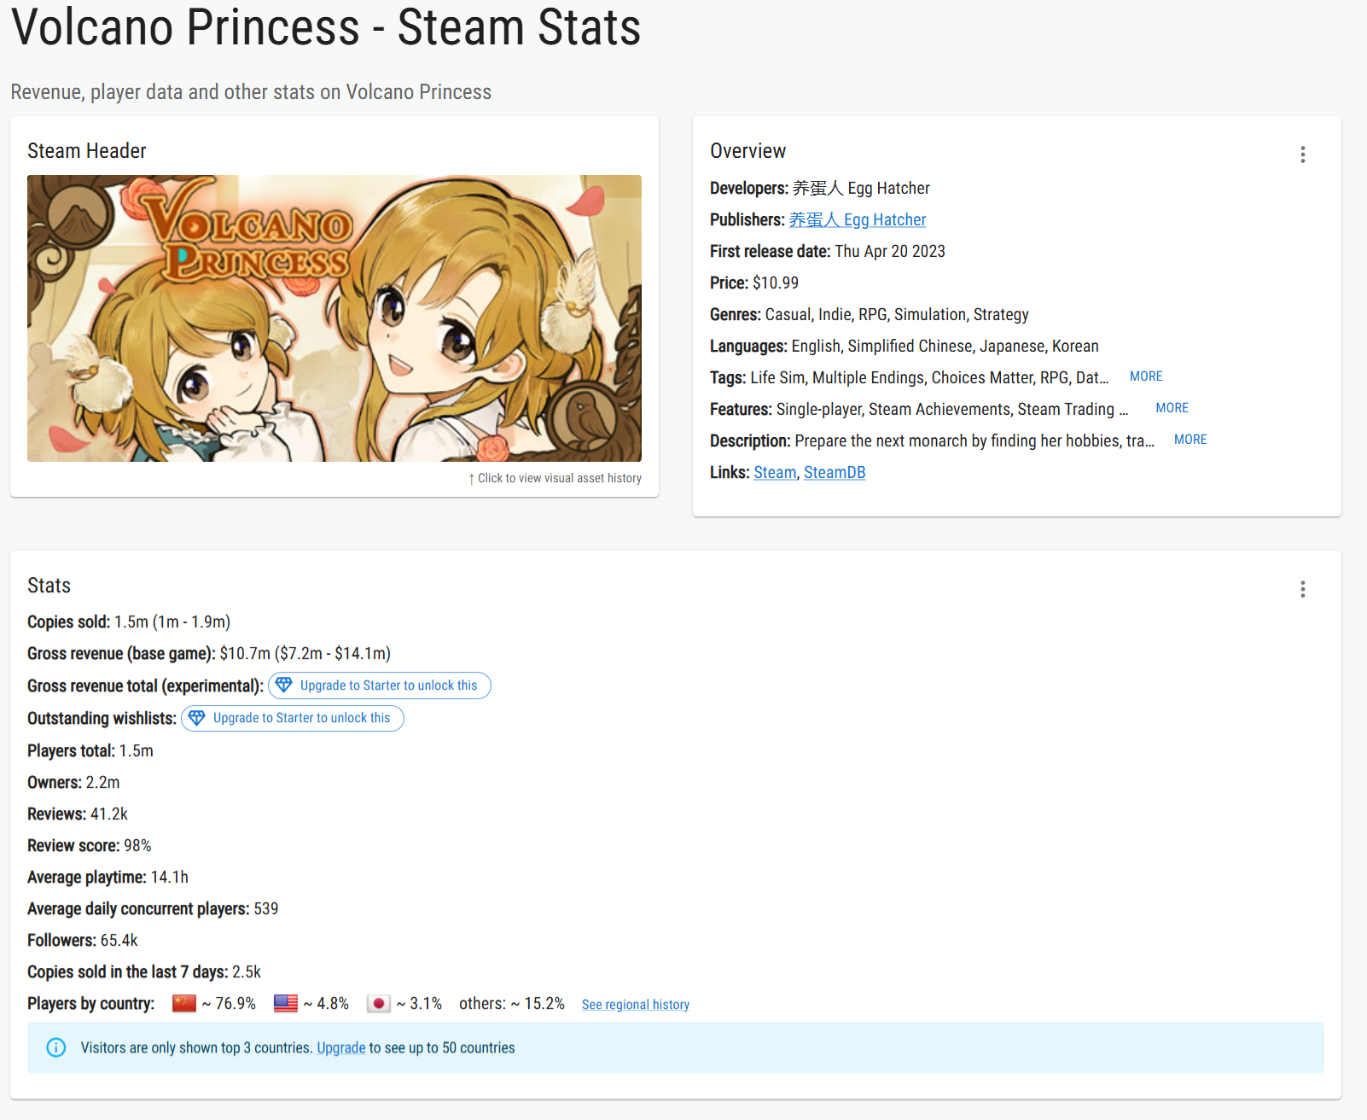
Task: Open the Stats card three-dot menu
Action: tap(1302, 589)
